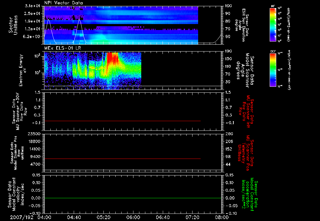This screenshot has height=221, width=320.
Task: Click the 4700 scanner position tick value
Action: [35, 164]
